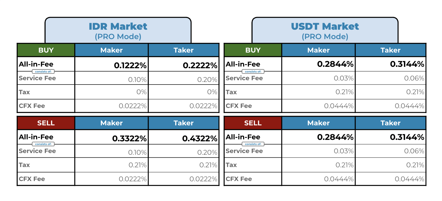Click the 0.4322% IDR sell taker all-in fee
The height and width of the screenshot is (201, 442).
click(x=200, y=139)
